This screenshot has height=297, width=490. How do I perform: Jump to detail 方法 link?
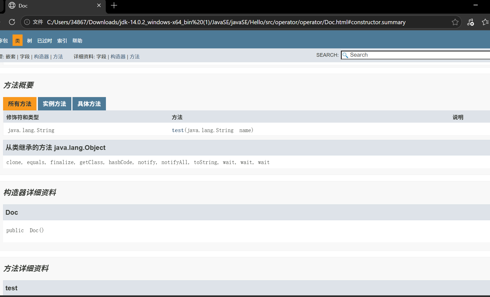pyautogui.click(x=135, y=56)
